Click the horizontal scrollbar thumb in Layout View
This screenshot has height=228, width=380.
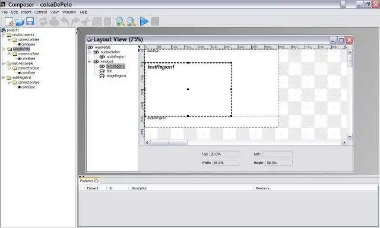(169, 142)
